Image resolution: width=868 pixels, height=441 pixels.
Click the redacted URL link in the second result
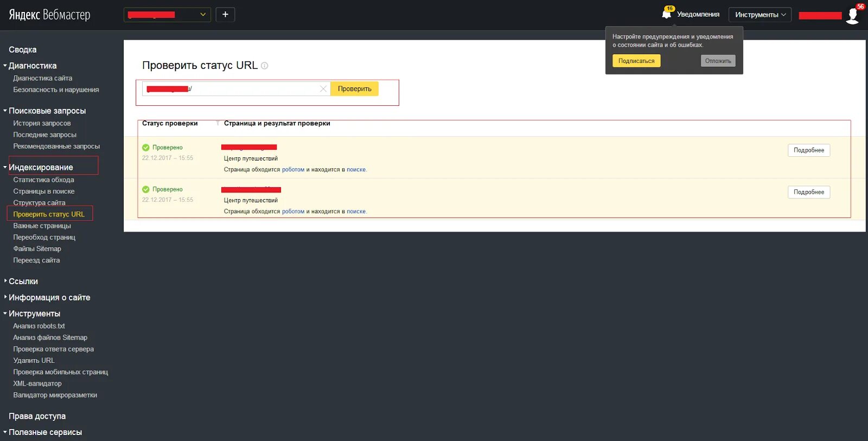click(251, 189)
